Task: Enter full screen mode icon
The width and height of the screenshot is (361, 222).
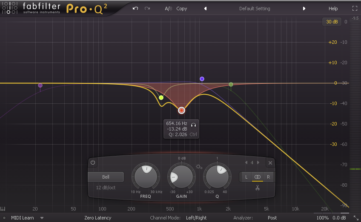Action: 355,9
